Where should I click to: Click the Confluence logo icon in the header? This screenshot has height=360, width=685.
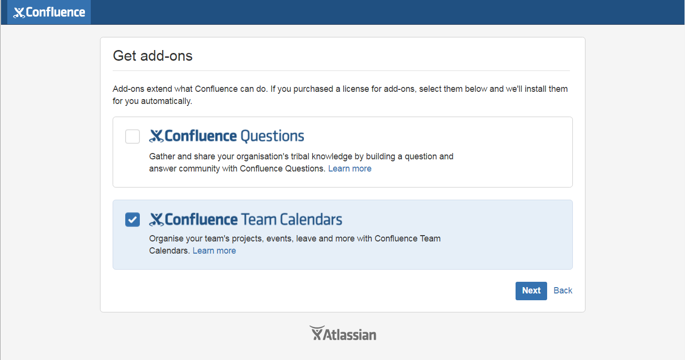(19, 13)
